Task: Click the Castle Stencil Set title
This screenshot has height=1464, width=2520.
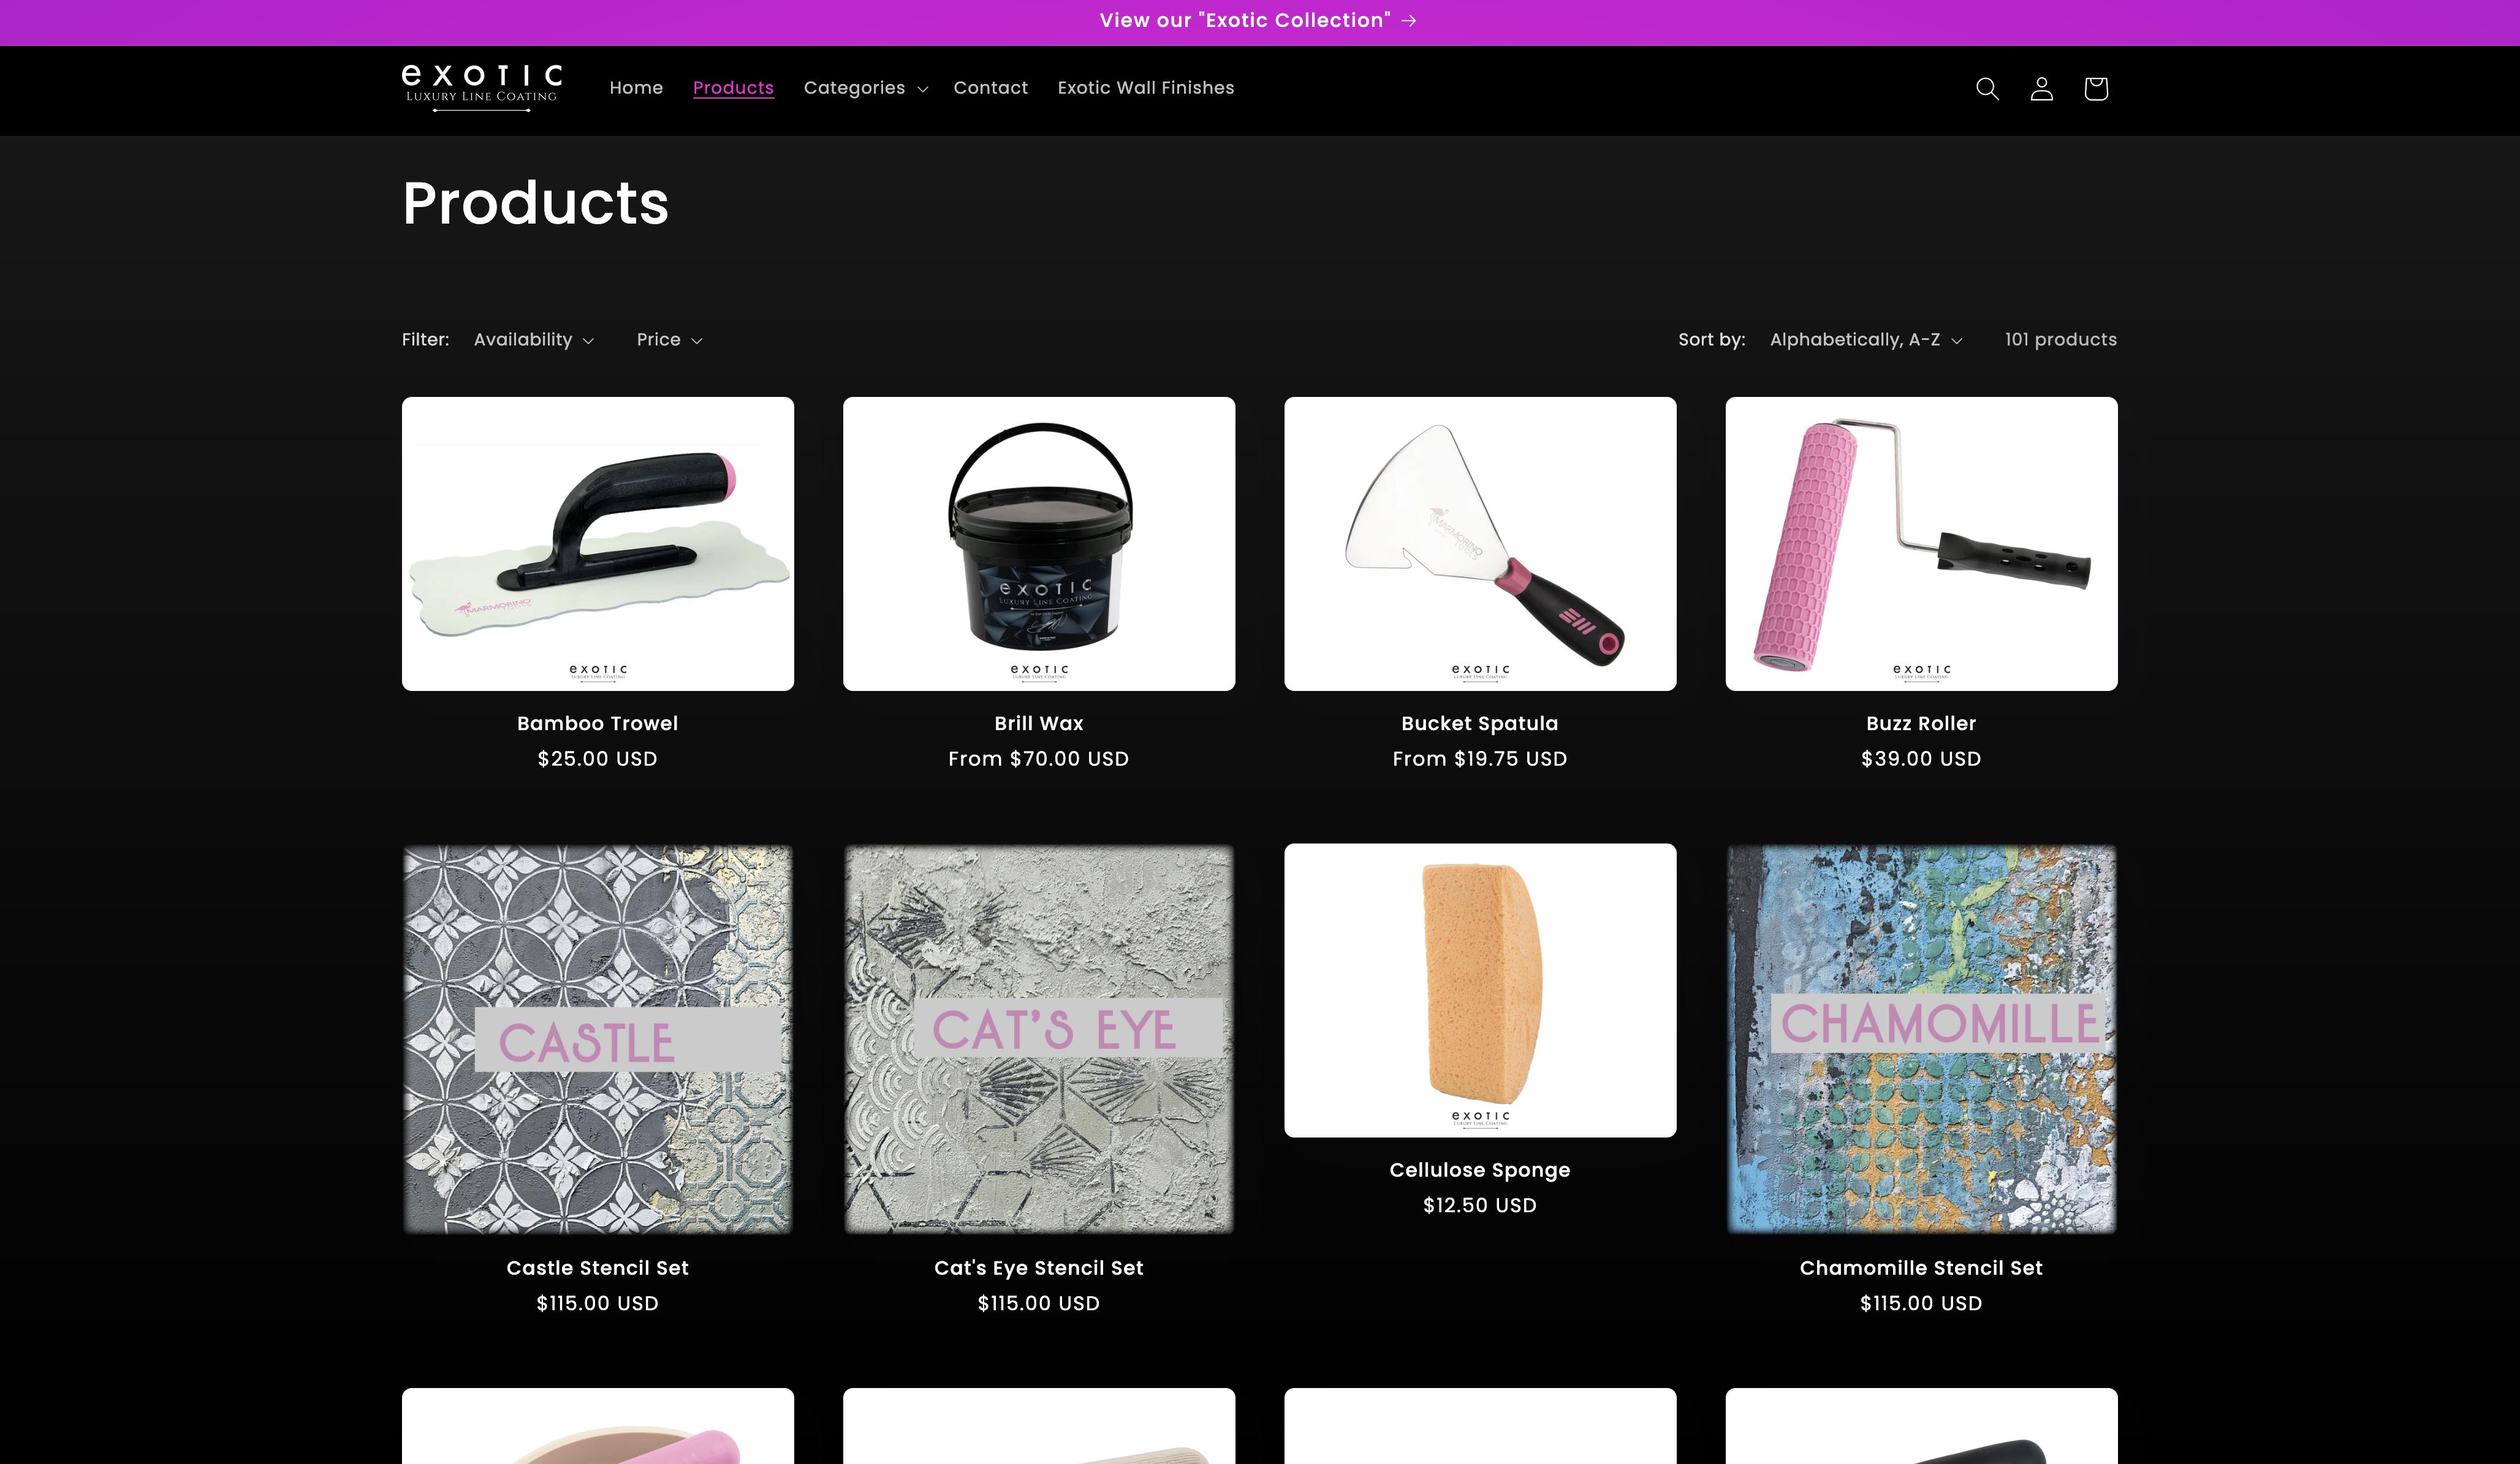Action: click(x=598, y=1268)
